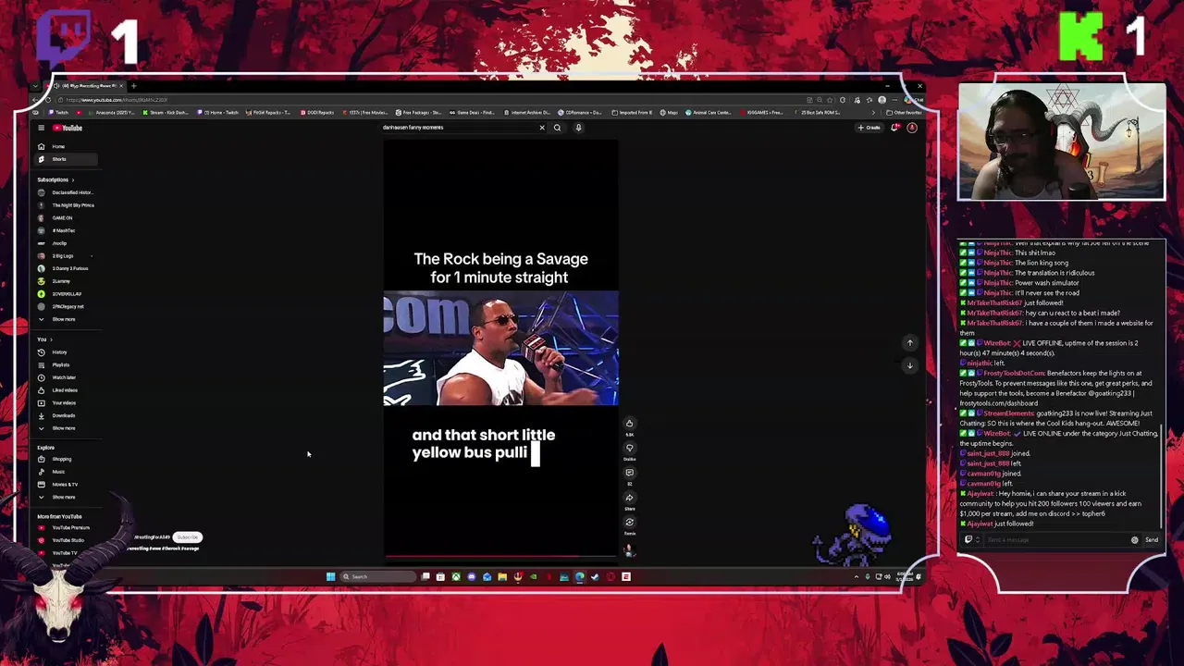Click the Windows taskbar Search box

pyautogui.click(x=377, y=577)
